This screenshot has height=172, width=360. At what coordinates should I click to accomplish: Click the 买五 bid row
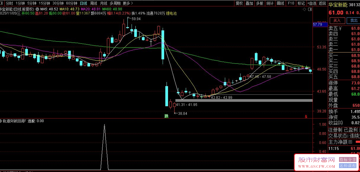click(x=344, y=77)
